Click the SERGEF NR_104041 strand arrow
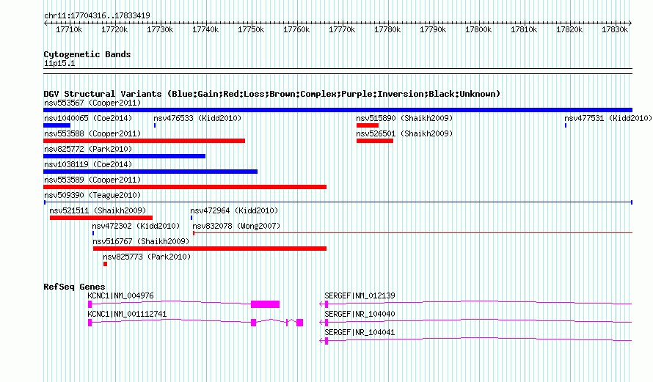 coord(321,341)
